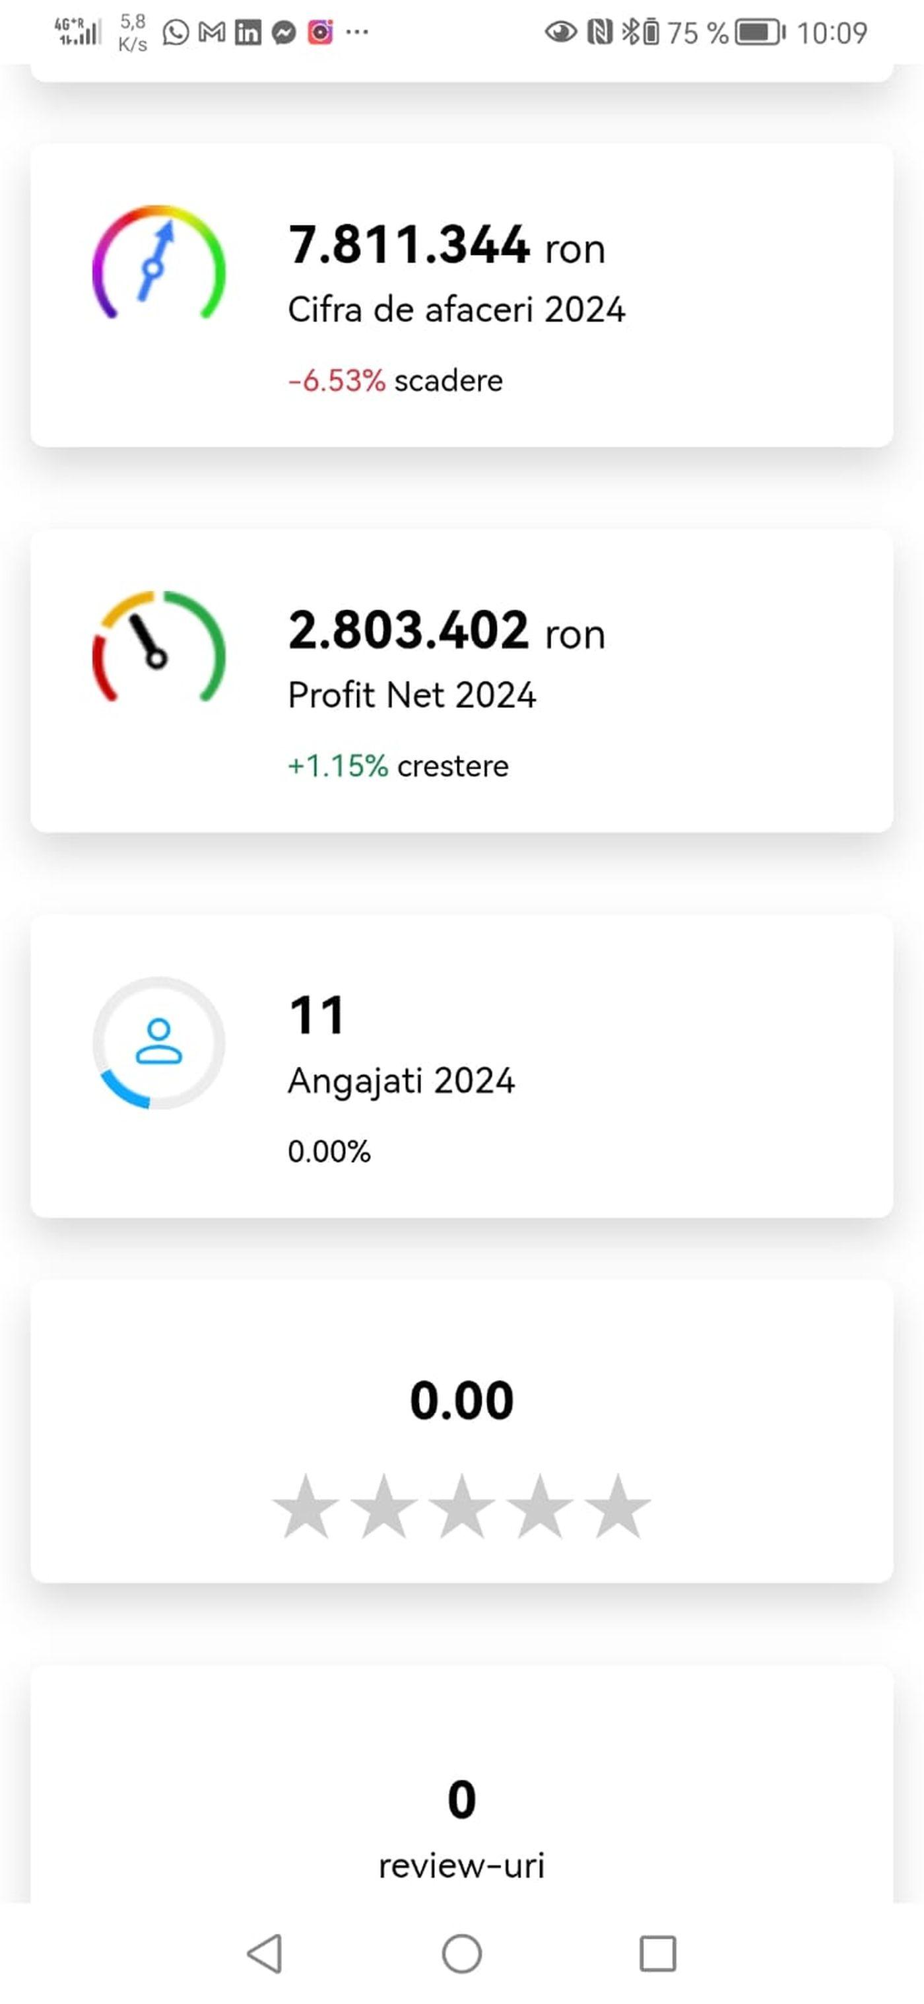Tap the battery status icon
The height and width of the screenshot is (2004, 924).
tap(760, 32)
